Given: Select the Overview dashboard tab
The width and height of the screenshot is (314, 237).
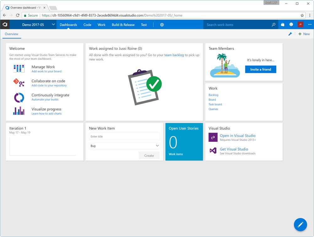Looking at the screenshot, I should (x=12, y=34).
